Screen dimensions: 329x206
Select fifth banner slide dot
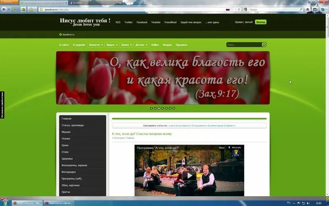pyautogui.click(x=167, y=108)
